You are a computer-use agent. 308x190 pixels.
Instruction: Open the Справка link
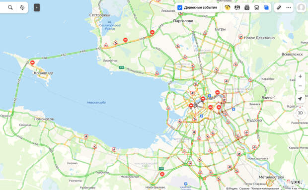pyautogui.click(x=244, y=189)
